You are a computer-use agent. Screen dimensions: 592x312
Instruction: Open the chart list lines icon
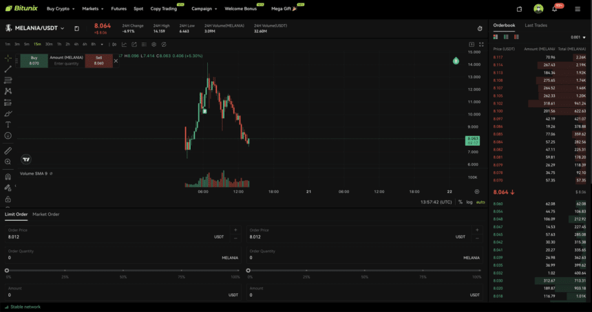(144, 45)
